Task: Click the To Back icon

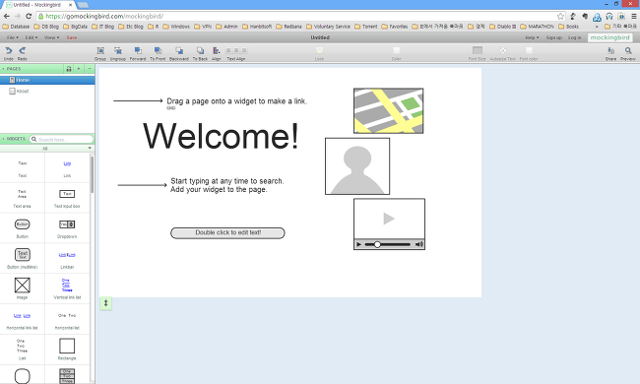Action: click(x=200, y=50)
